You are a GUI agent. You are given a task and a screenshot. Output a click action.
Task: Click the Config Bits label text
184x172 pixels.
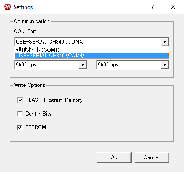38,114
